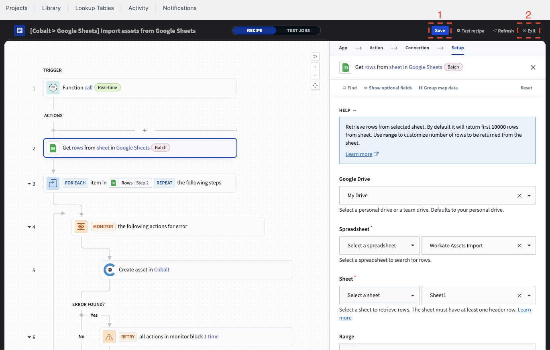Reset the step configuration
The width and height of the screenshot is (550, 350).
(x=526, y=88)
